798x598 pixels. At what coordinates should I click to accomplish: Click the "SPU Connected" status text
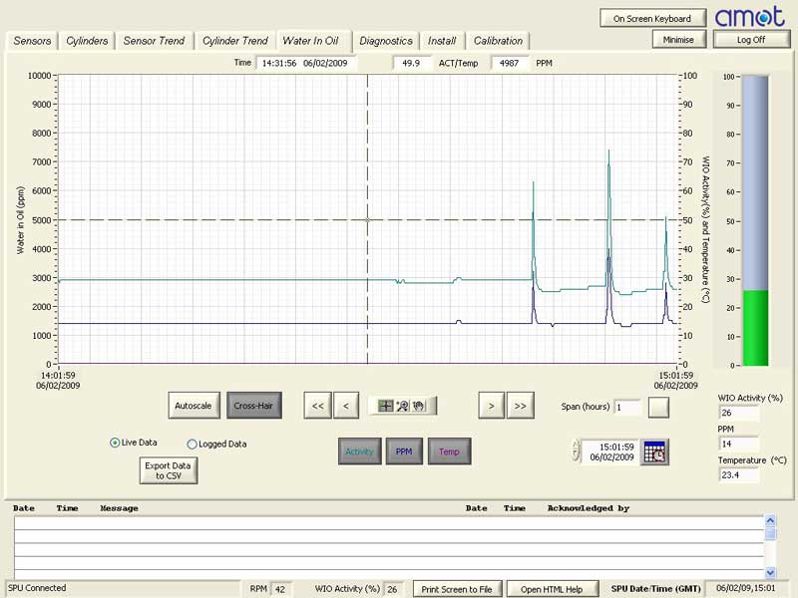pyautogui.click(x=37, y=588)
